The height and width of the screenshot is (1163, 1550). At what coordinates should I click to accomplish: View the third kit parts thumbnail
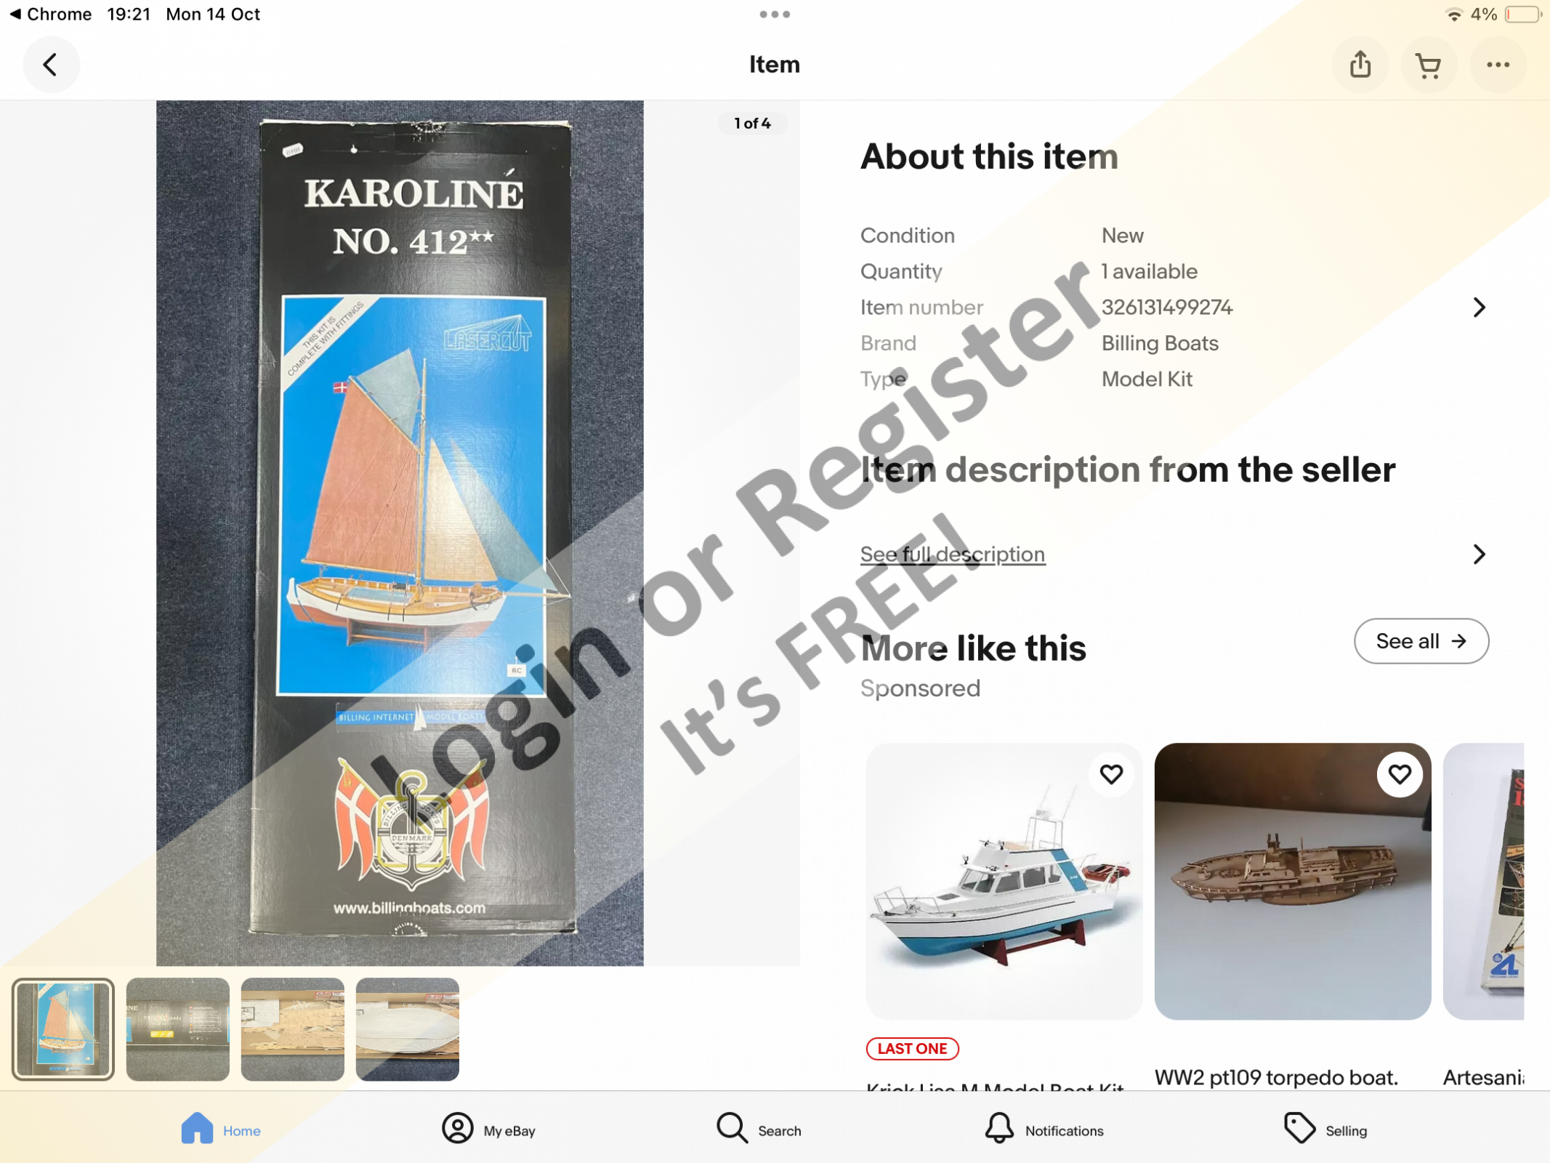(293, 1029)
